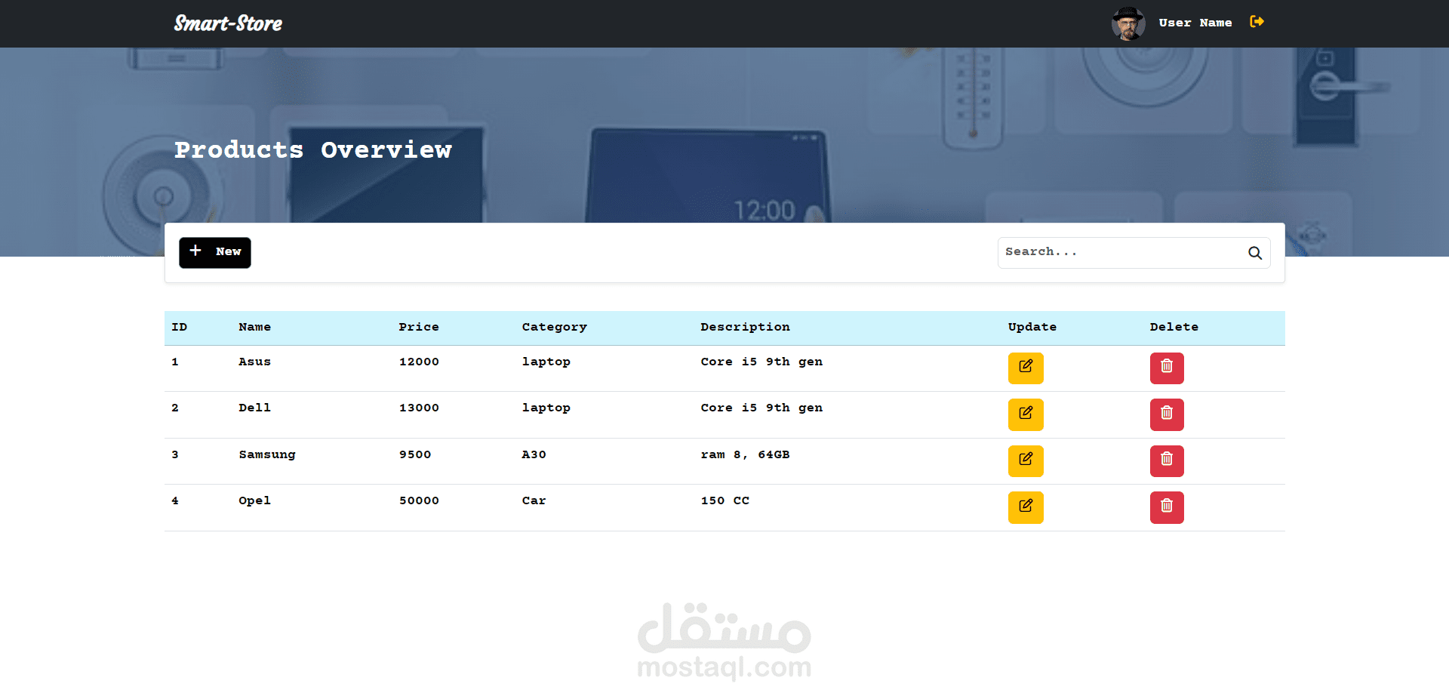Delete the Samsung product
Viewport: 1449px width, 696px height.
(x=1167, y=460)
